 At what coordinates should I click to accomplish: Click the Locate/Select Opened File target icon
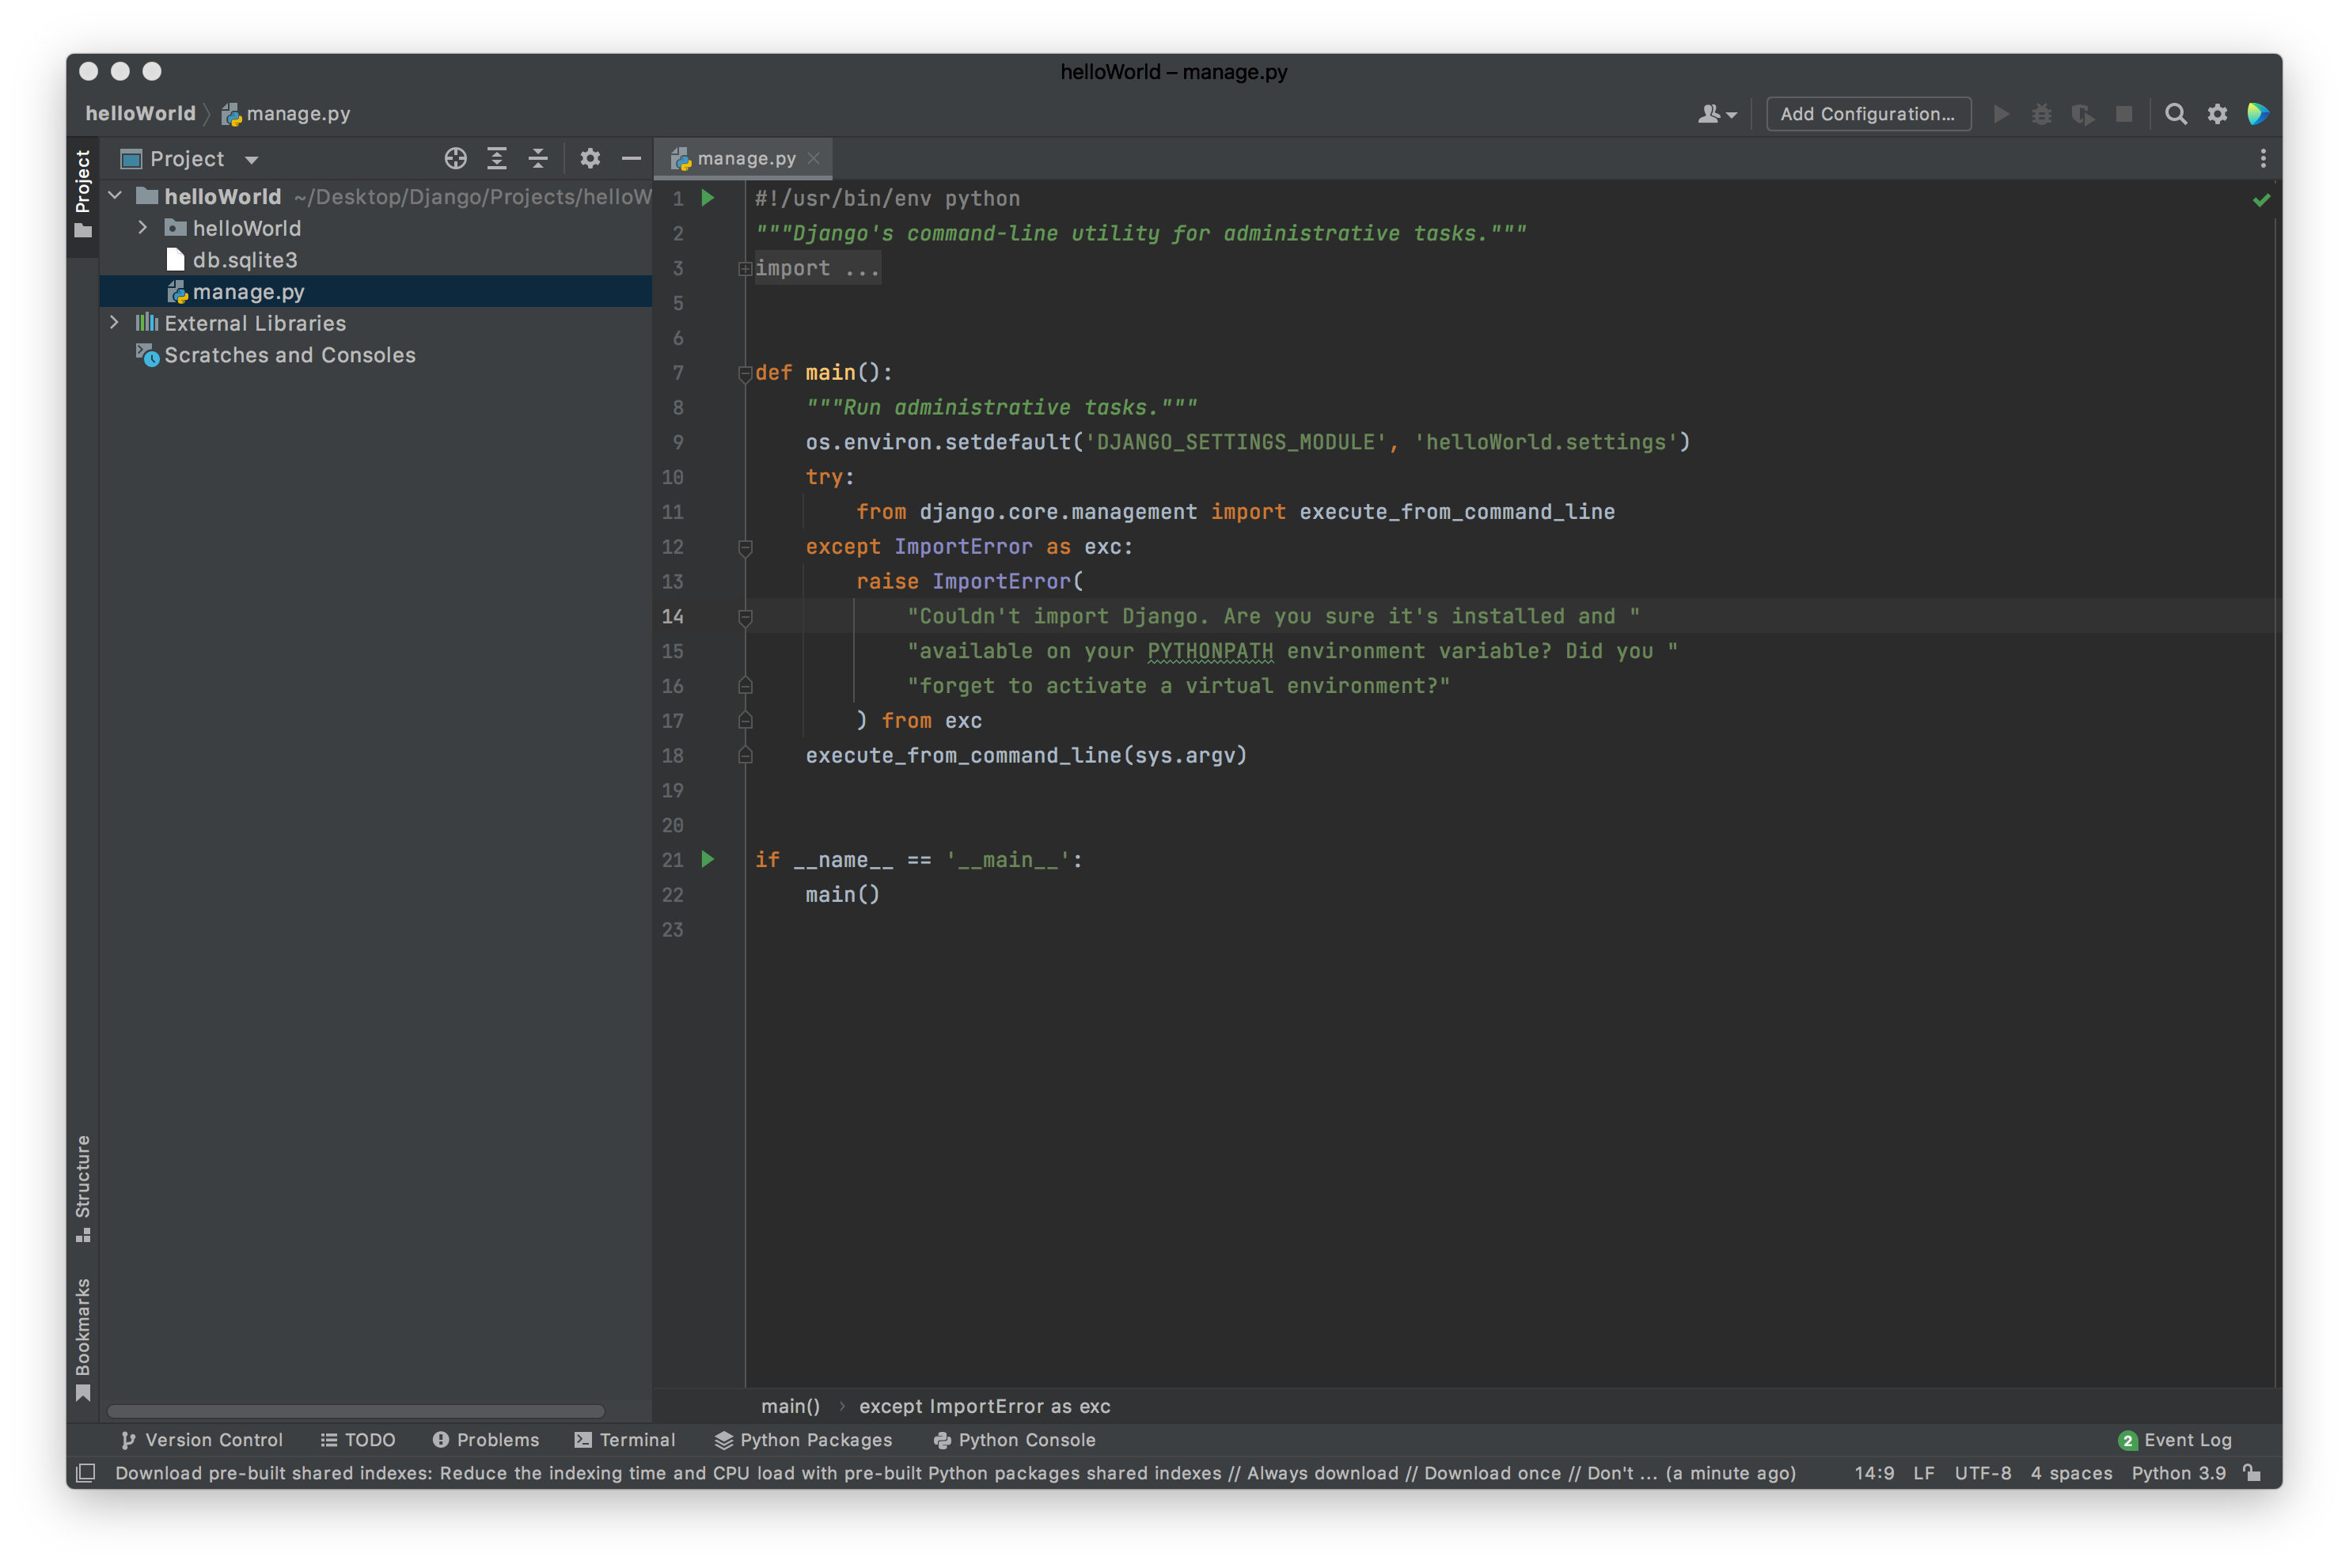click(455, 158)
